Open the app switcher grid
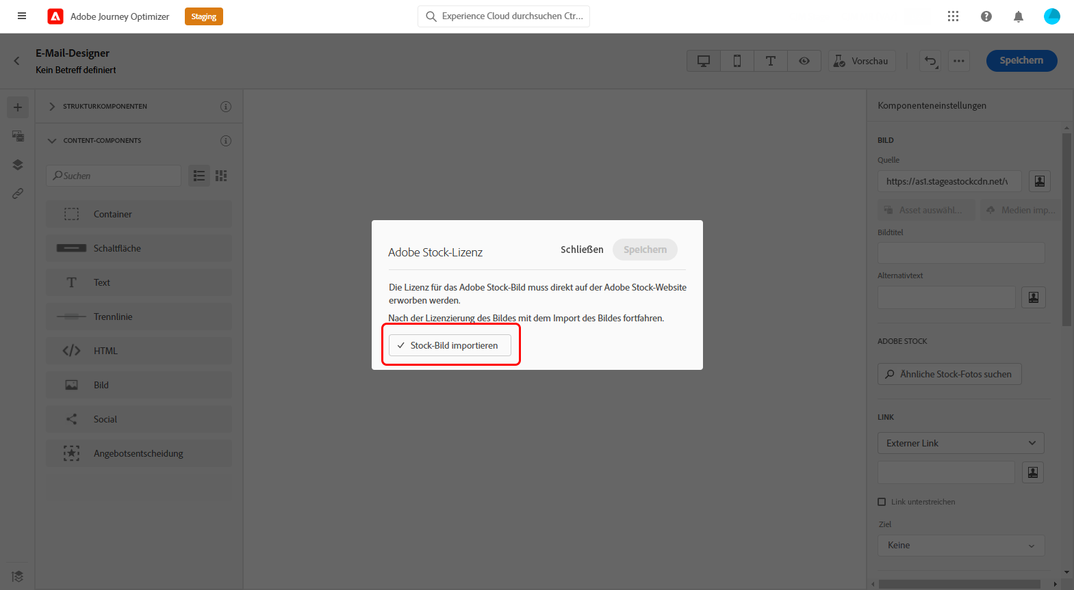Screen dimensions: 1074x590 click(953, 16)
